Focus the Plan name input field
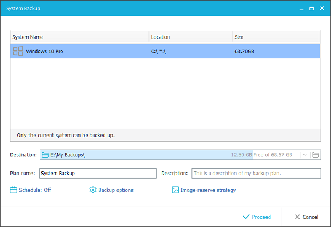The width and height of the screenshot is (331, 227). [x=98, y=173]
